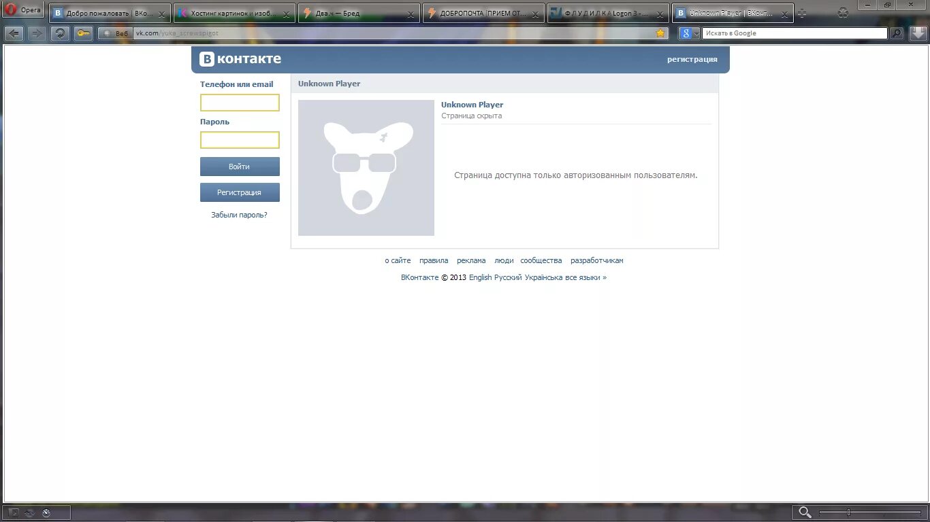Switch to the 'Два.ч — Бред' tab
Viewport: 930px width, 522px height.
pos(359,13)
